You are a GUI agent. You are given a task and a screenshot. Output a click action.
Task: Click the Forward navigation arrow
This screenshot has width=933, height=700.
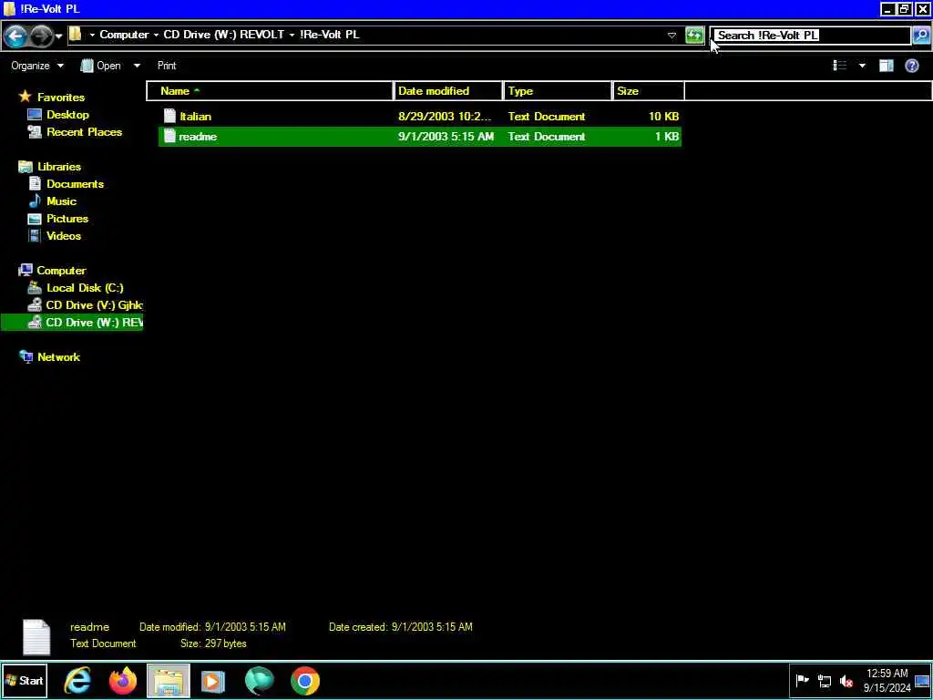point(40,36)
